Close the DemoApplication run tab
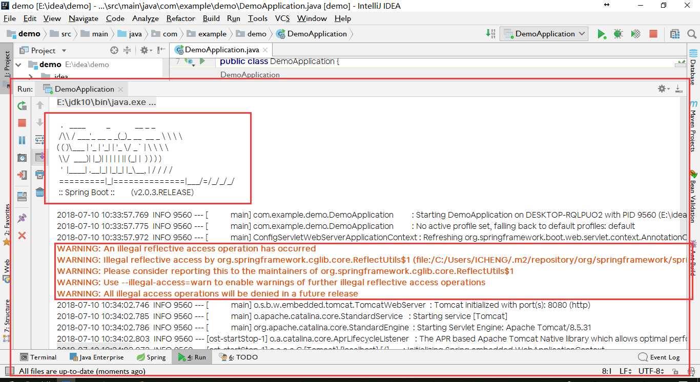 (x=120, y=89)
